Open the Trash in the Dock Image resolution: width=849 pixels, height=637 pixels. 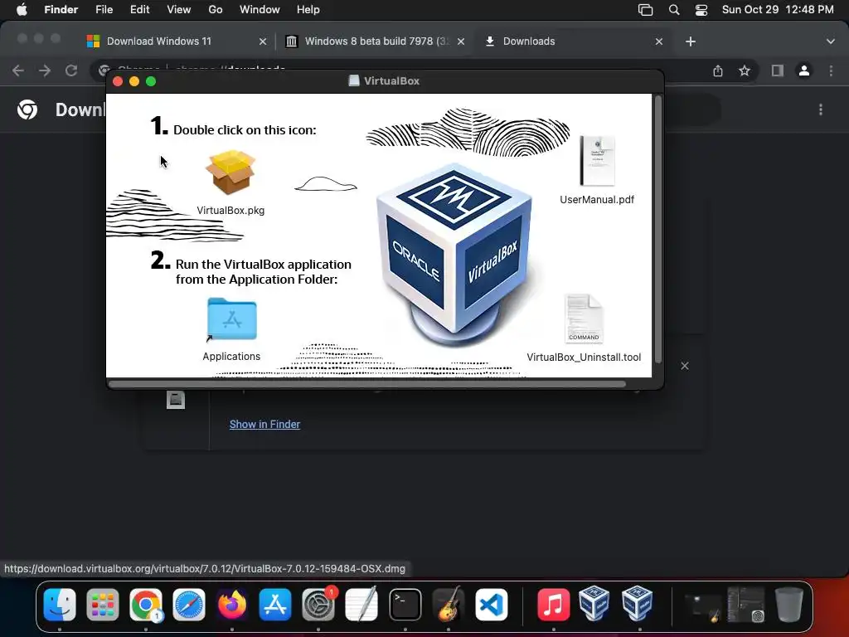point(789,605)
